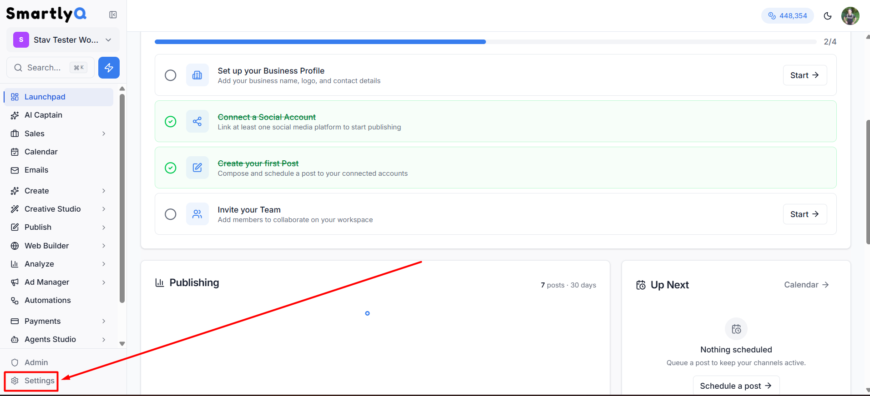Open Launchpad in sidebar
The image size is (870, 396).
tap(59, 97)
